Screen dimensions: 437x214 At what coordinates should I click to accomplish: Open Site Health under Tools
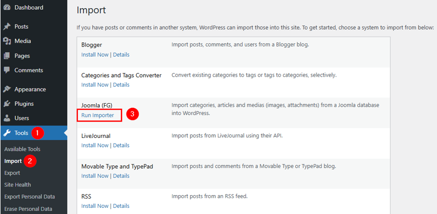[17, 185]
